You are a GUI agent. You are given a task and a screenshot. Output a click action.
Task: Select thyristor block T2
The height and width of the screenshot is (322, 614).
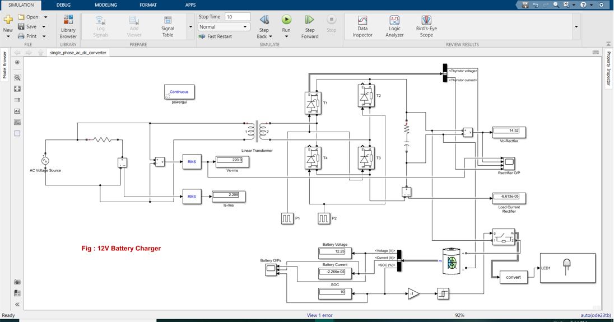[366, 96]
